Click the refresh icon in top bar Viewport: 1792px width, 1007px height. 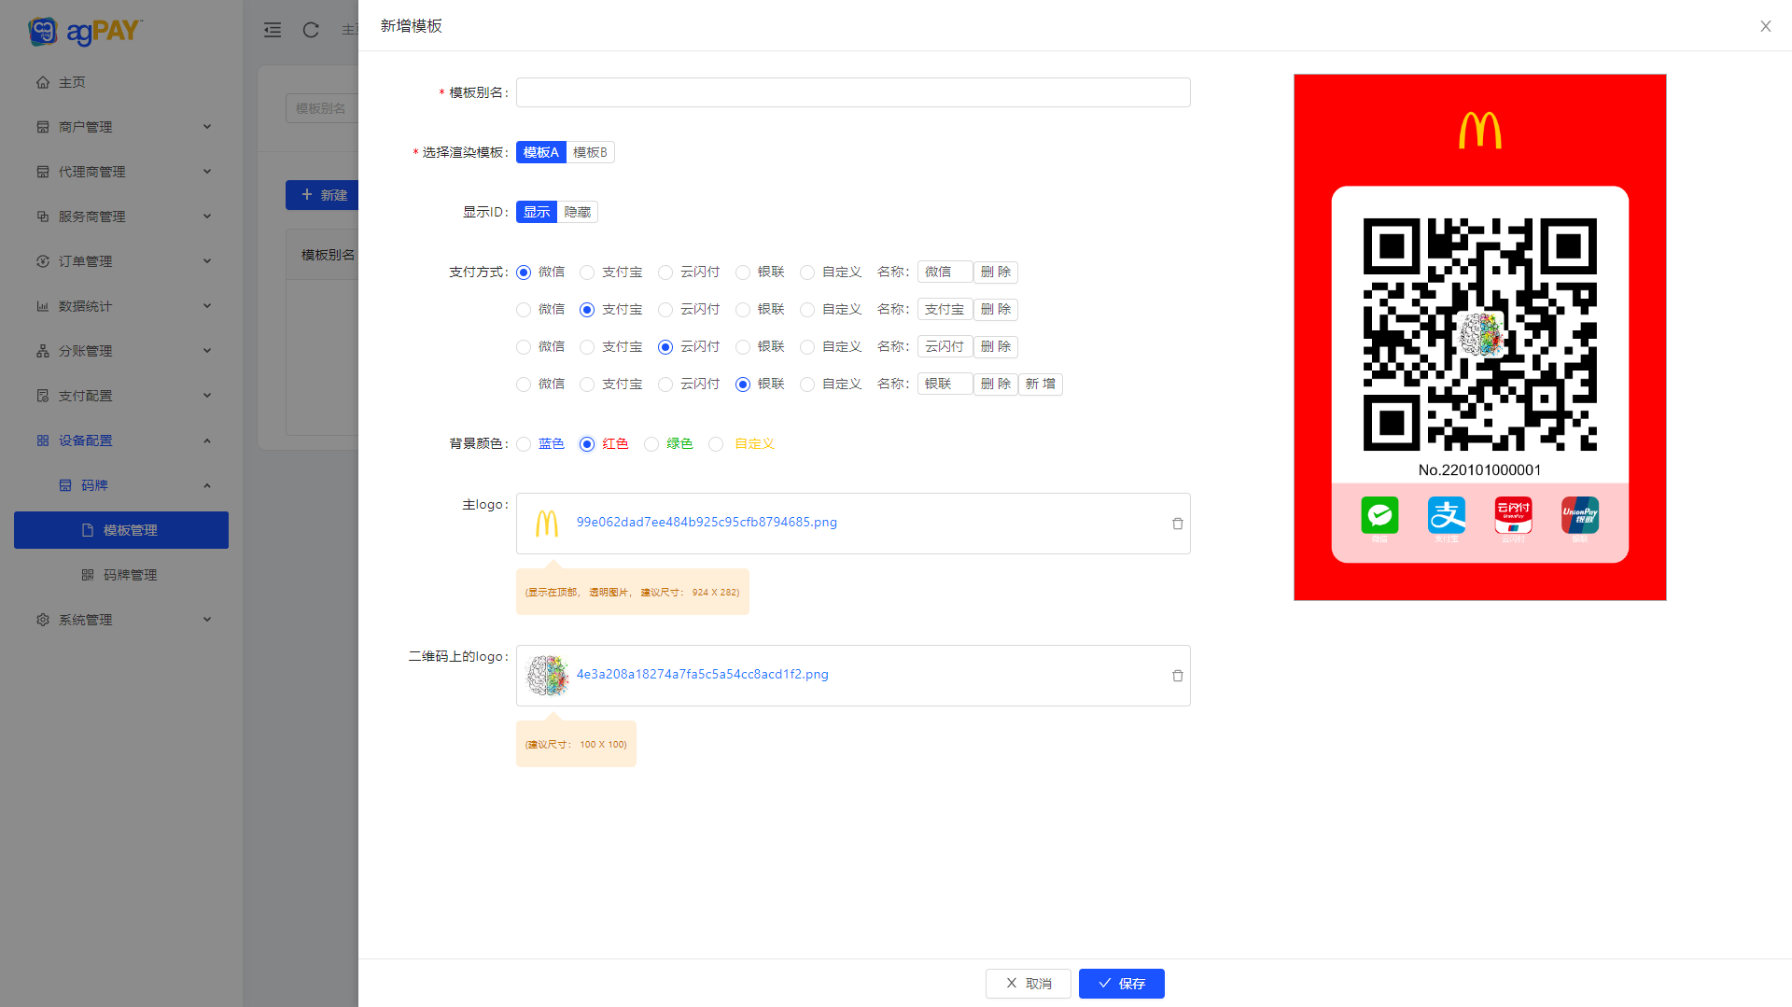click(x=311, y=30)
